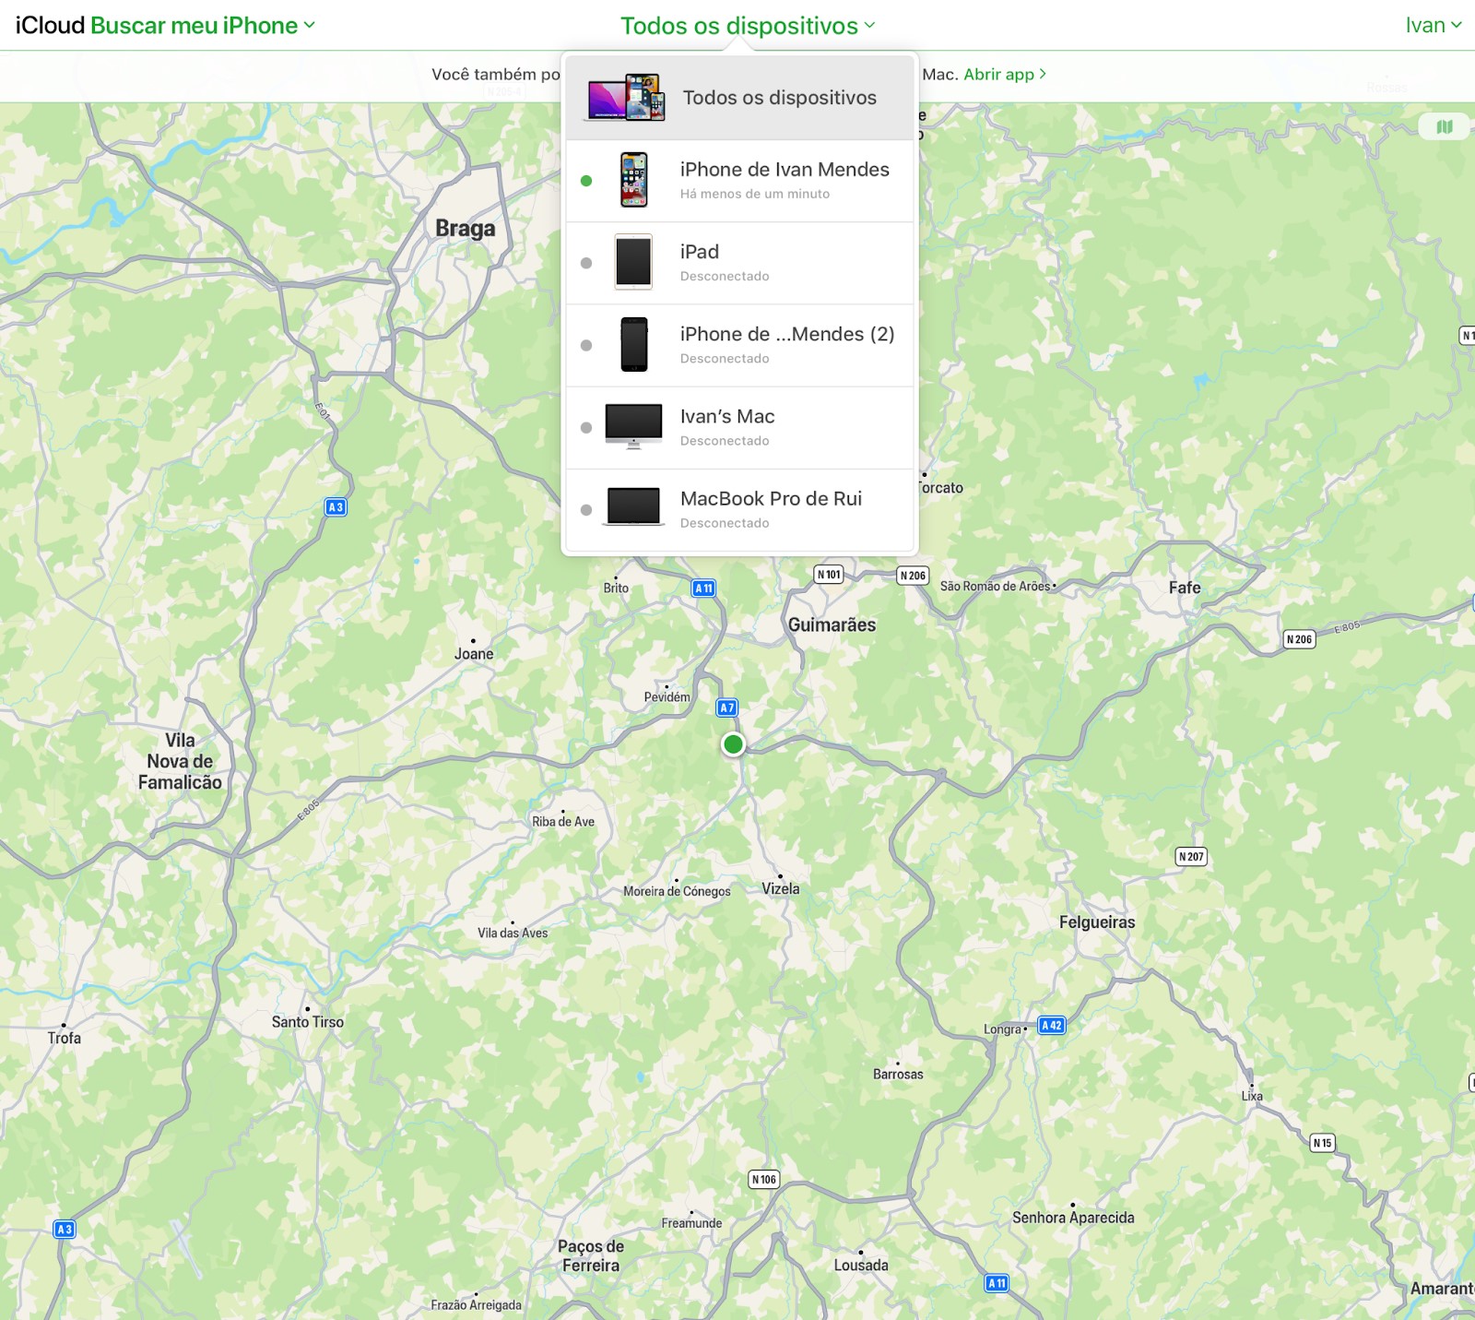Image resolution: width=1475 pixels, height=1320 pixels.
Task: Click the iCloud logo text
Action: [51, 26]
